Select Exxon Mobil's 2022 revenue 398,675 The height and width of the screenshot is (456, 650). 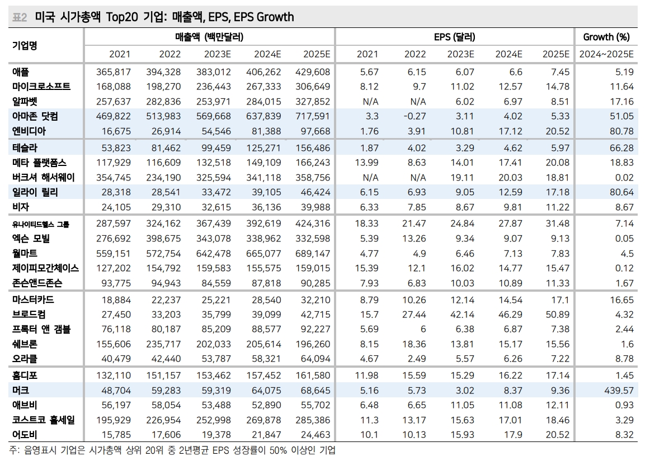click(x=163, y=239)
